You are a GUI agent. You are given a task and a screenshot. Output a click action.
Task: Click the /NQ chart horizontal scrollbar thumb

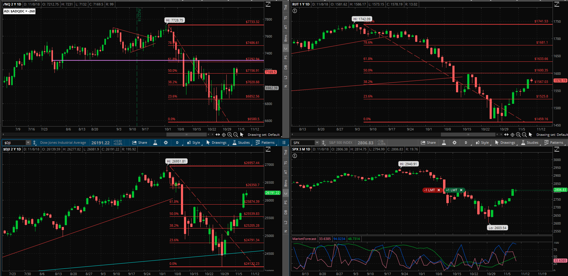click(186, 134)
